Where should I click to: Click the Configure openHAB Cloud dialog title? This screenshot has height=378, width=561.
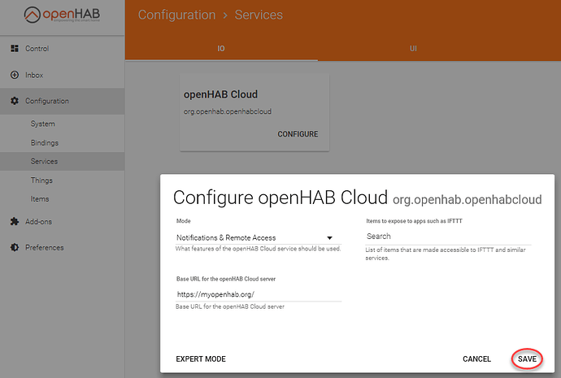pyautogui.click(x=280, y=198)
